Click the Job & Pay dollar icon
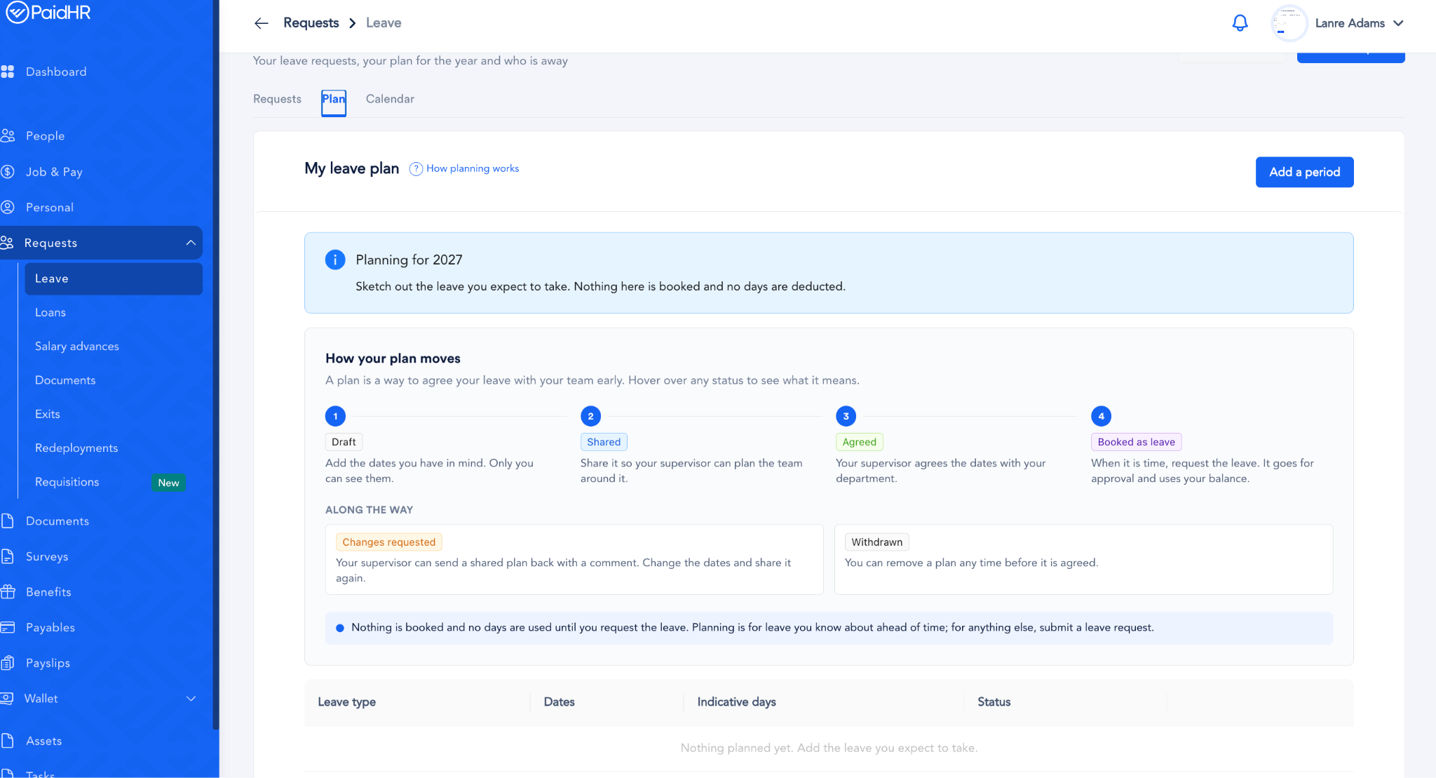1436x778 pixels. tap(8, 171)
